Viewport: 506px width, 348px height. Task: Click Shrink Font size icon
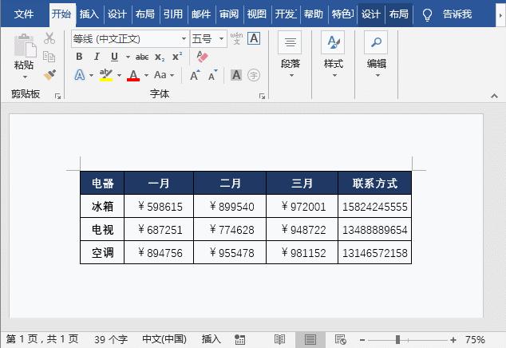[212, 75]
